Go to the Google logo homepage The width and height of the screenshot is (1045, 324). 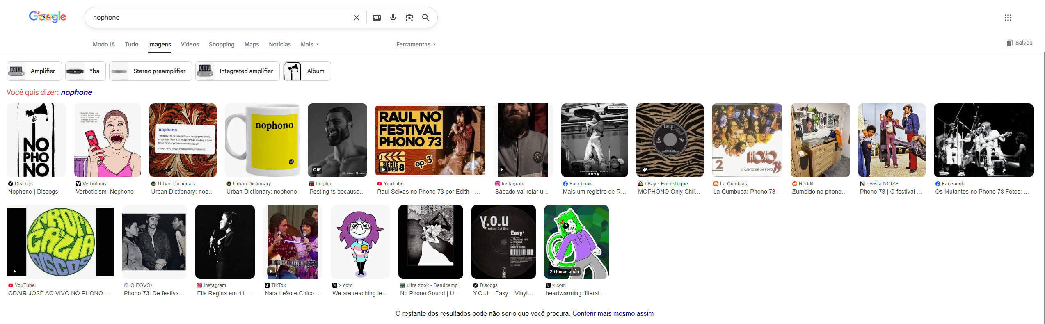tap(48, 17)
